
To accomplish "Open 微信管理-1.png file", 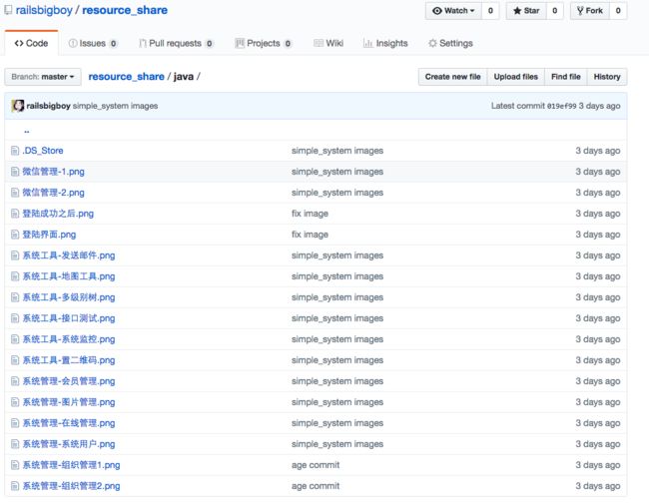I will pyautogui.click(x=53, y=172).
